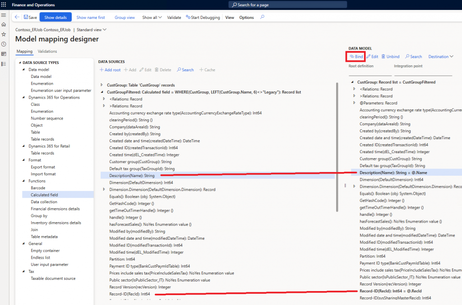Click the Search for a page box
Image resolution: width=462 pixels, height=305 pixels.
(x=288, y=5)
